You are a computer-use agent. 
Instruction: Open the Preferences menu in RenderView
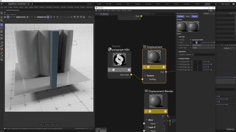pos(13,15)
